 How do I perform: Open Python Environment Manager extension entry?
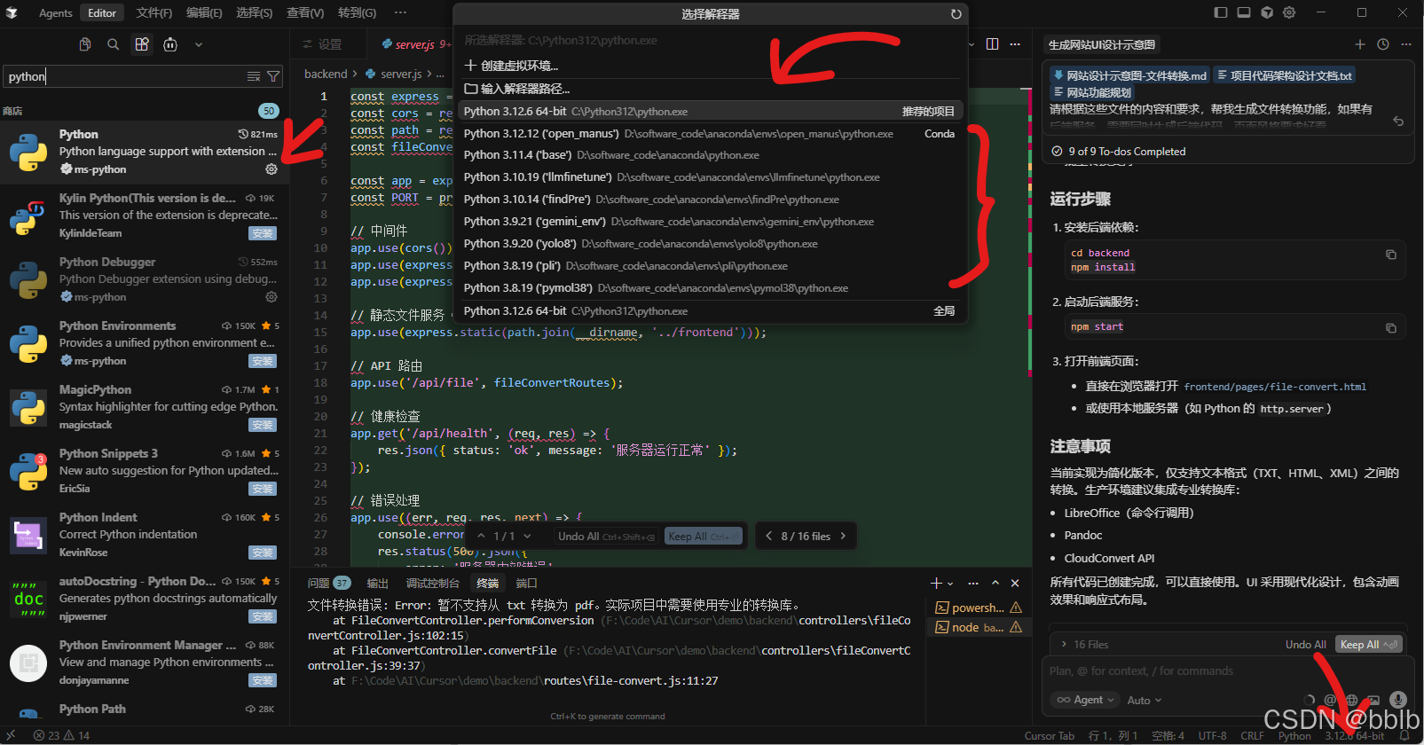[145, 663]
